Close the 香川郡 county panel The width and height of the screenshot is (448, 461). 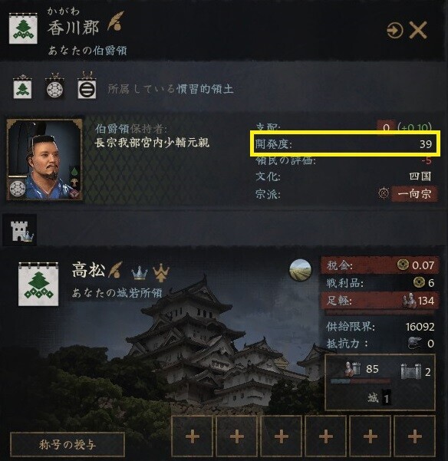[x=418, y=30]
